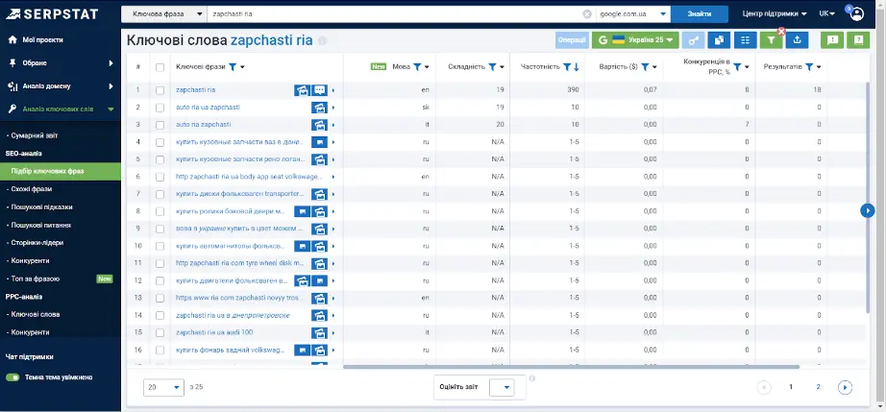This screenshot has height=412, width=886.
Task: Click the speech bubble icon in zapchasti ria row
Action: [320, 89]
